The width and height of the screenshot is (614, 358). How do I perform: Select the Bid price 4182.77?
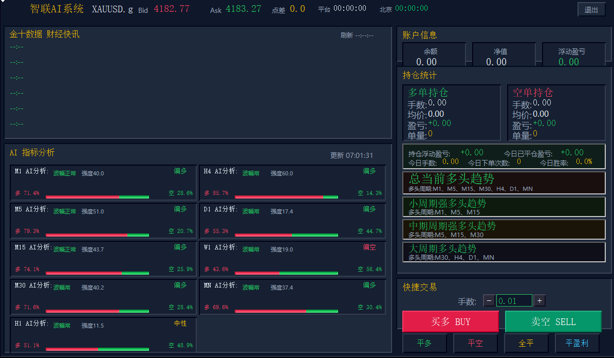click(x=172, y=9)
